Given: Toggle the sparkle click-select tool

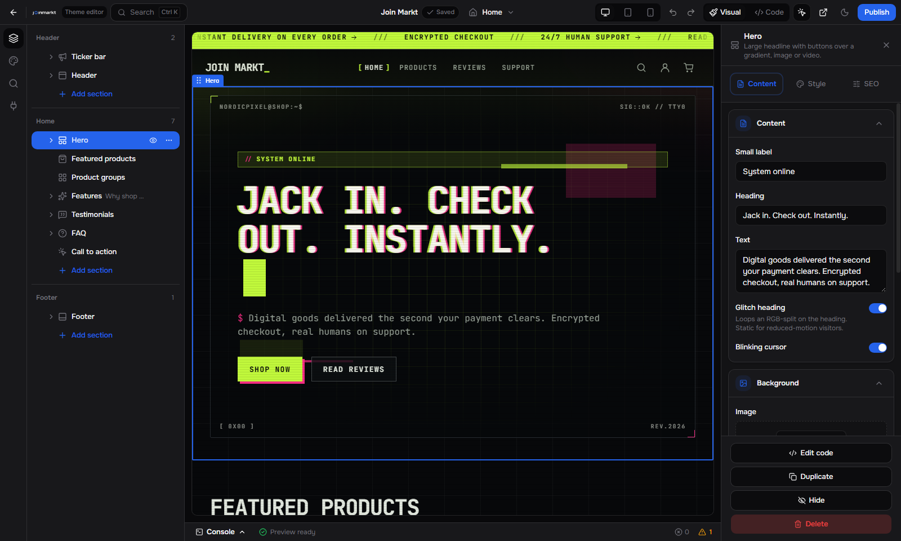Looking at the screenshot, I should coord(802,12).
